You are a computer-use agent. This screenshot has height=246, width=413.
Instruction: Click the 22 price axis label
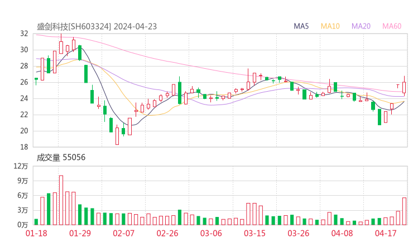(24, 115)
